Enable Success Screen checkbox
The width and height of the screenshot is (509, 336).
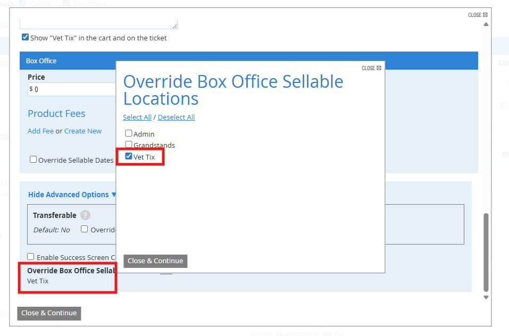[30, 257]
